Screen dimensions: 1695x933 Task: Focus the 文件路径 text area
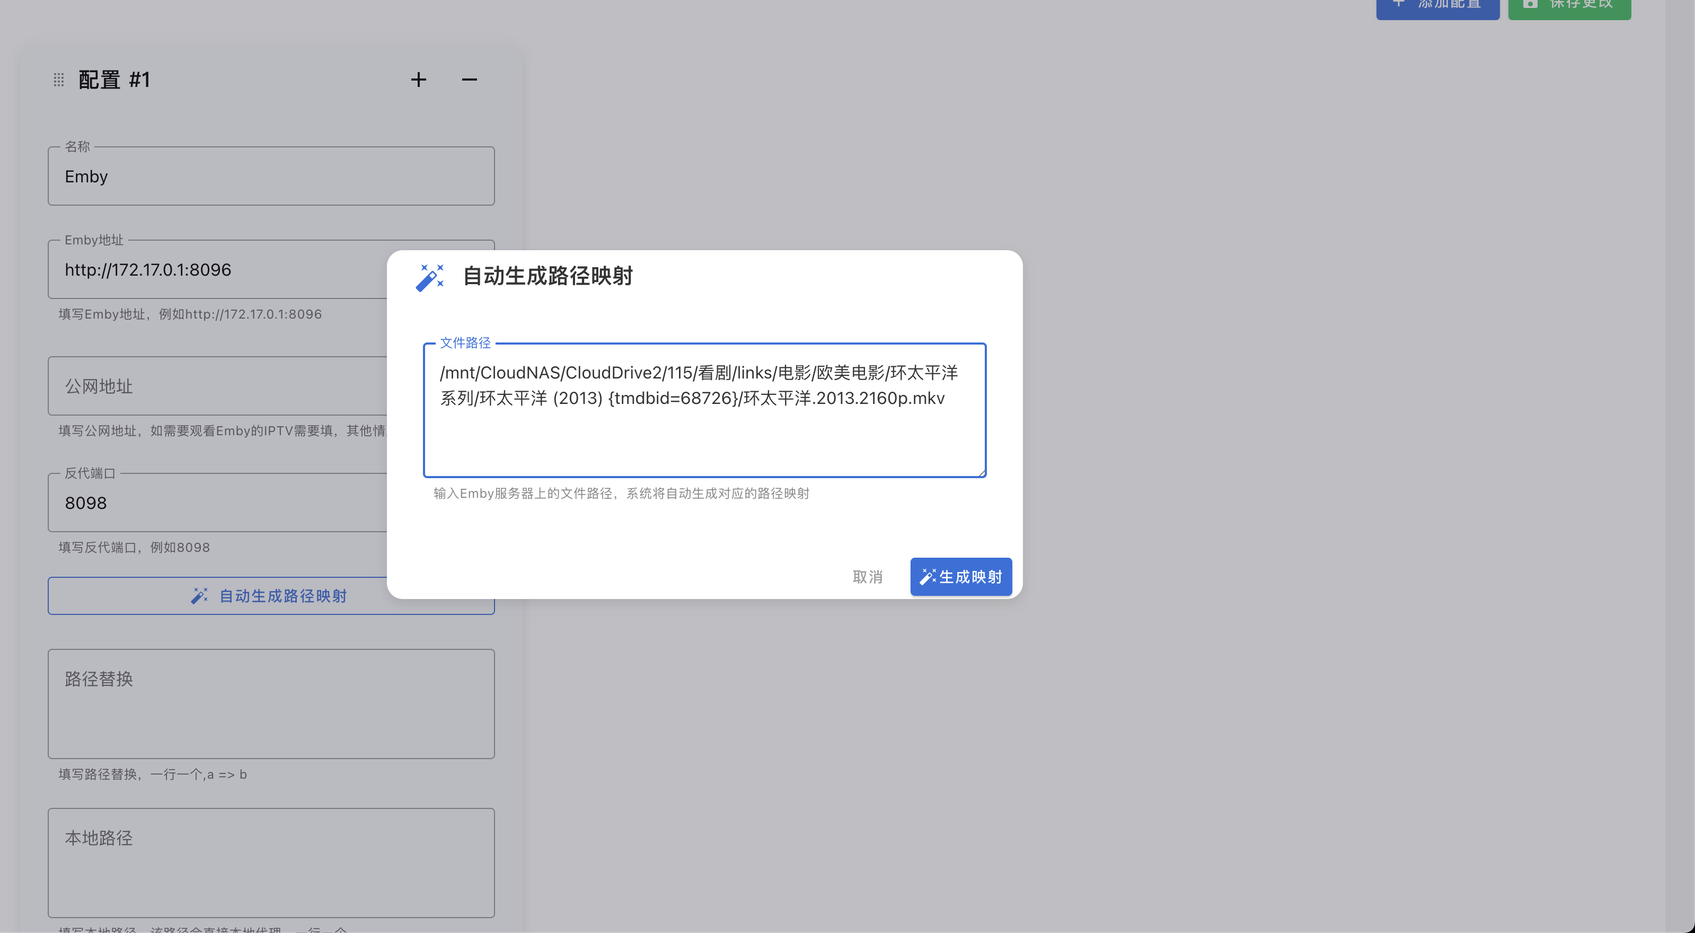(704, 434)
